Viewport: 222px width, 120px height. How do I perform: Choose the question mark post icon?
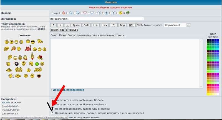99,13
